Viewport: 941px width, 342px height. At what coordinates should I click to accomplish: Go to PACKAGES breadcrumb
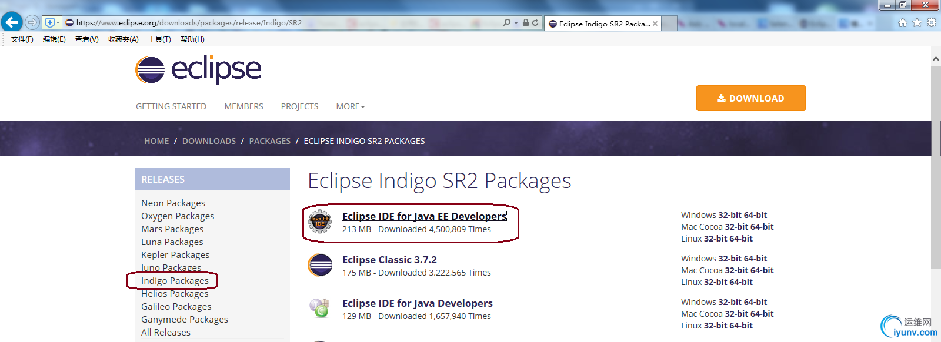(x=270, y=141)
